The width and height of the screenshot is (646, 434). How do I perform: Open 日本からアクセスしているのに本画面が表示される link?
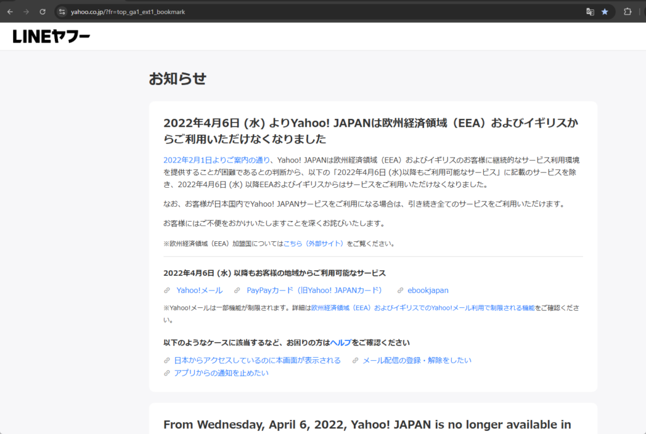[257, 360]
